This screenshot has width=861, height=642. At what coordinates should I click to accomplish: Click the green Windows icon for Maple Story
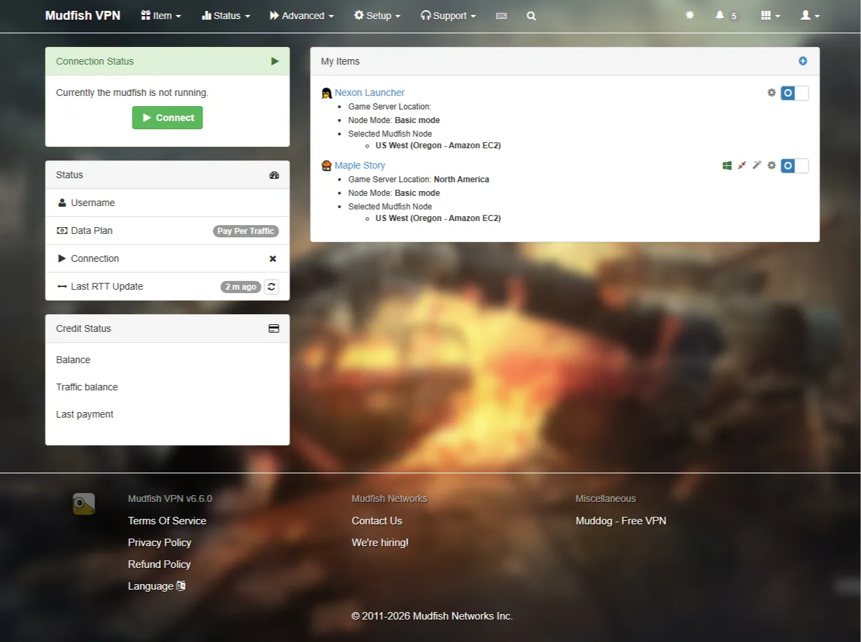[x=727, y=165]
